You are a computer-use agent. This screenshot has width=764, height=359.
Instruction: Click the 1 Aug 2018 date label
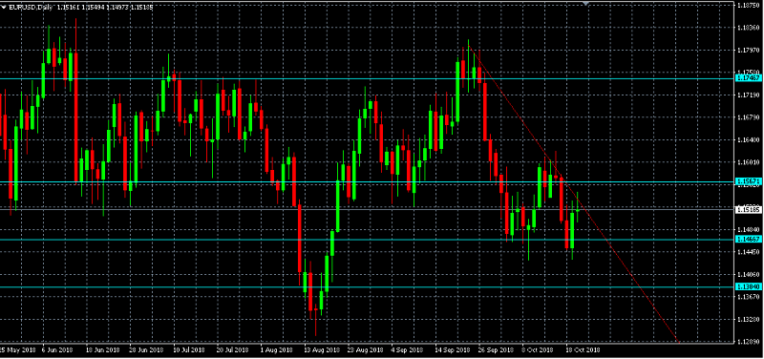[276, 349]
